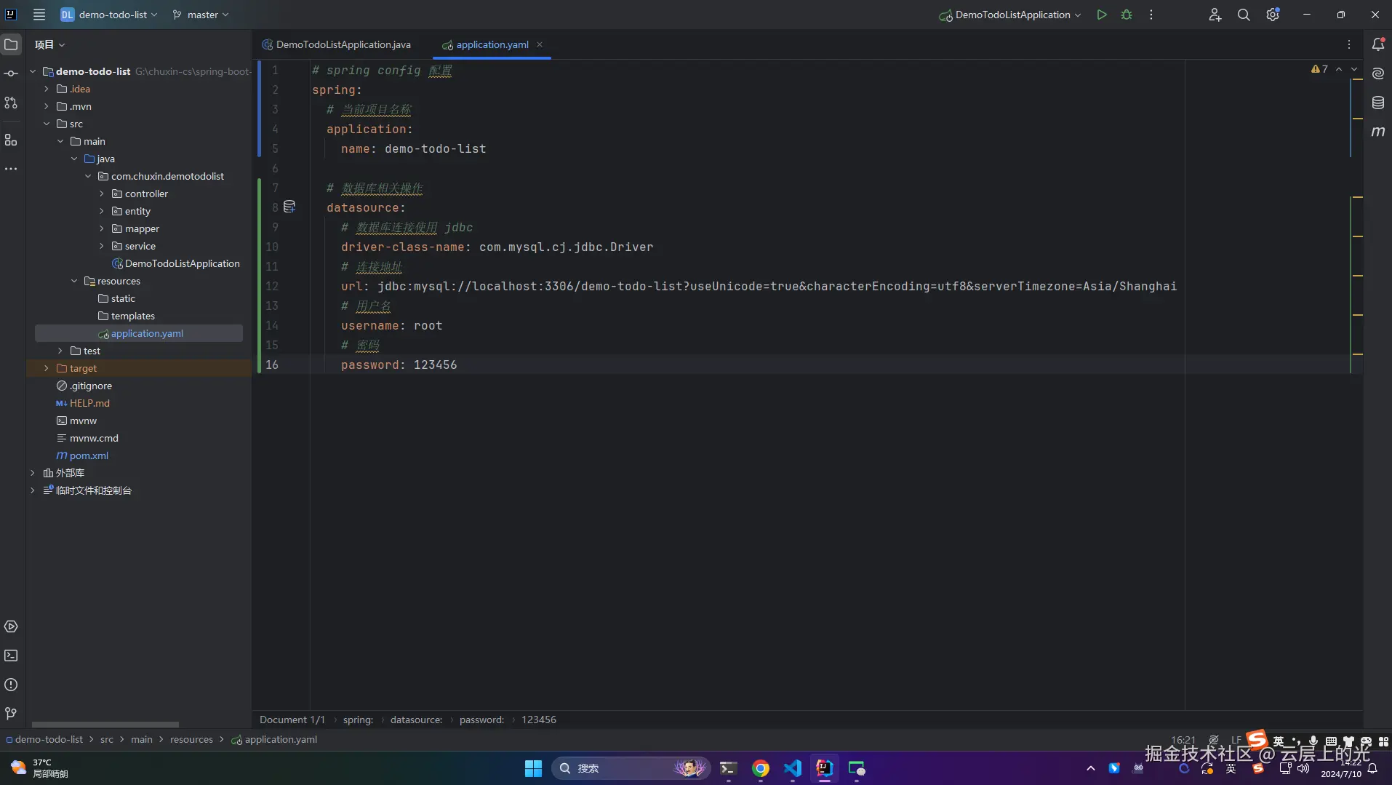
Task: Debug DemoTodoListApplication
Action: pyautogui.click(x=1127, y=15)
